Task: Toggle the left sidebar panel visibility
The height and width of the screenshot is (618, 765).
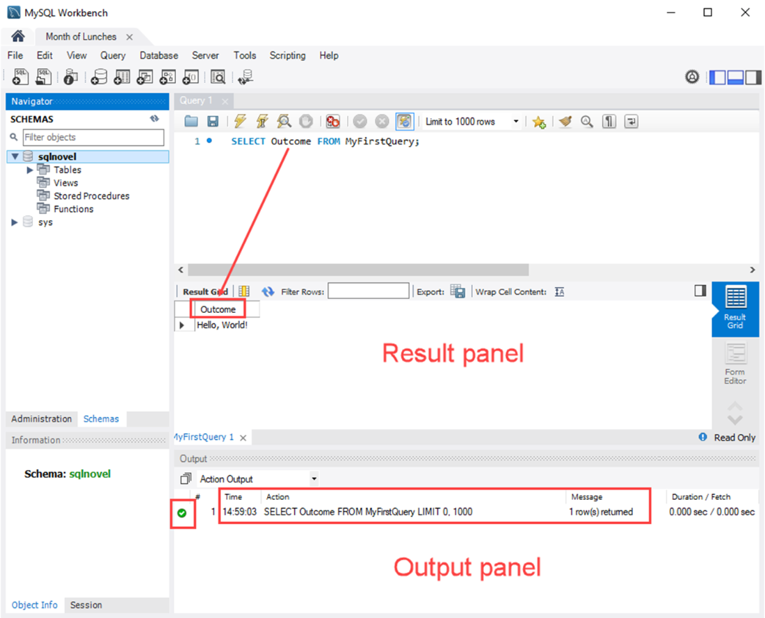Action: click(x=717, y=77)
